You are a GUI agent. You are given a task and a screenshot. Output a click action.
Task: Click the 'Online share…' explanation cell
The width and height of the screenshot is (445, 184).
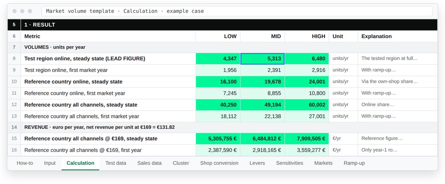coord(398,105)
